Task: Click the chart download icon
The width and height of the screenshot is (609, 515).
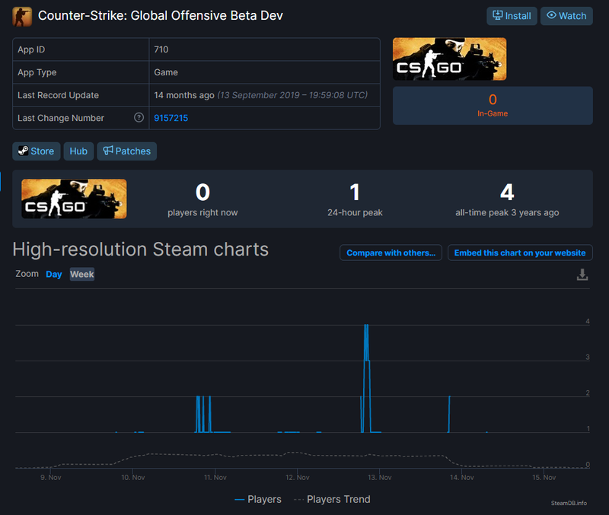Action: pyautogui.click(x=582, y=275)
